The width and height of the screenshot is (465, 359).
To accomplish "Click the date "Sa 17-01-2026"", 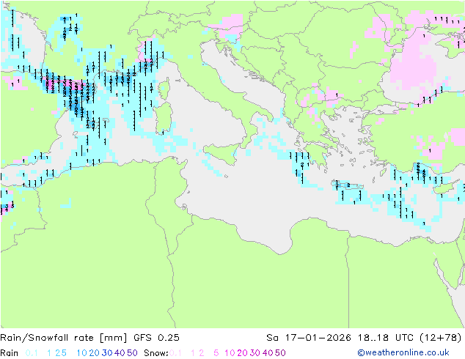I will pos(309,338).
